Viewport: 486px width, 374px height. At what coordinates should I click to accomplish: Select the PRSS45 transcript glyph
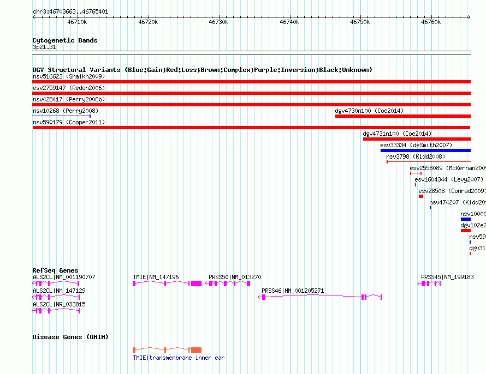429,283
